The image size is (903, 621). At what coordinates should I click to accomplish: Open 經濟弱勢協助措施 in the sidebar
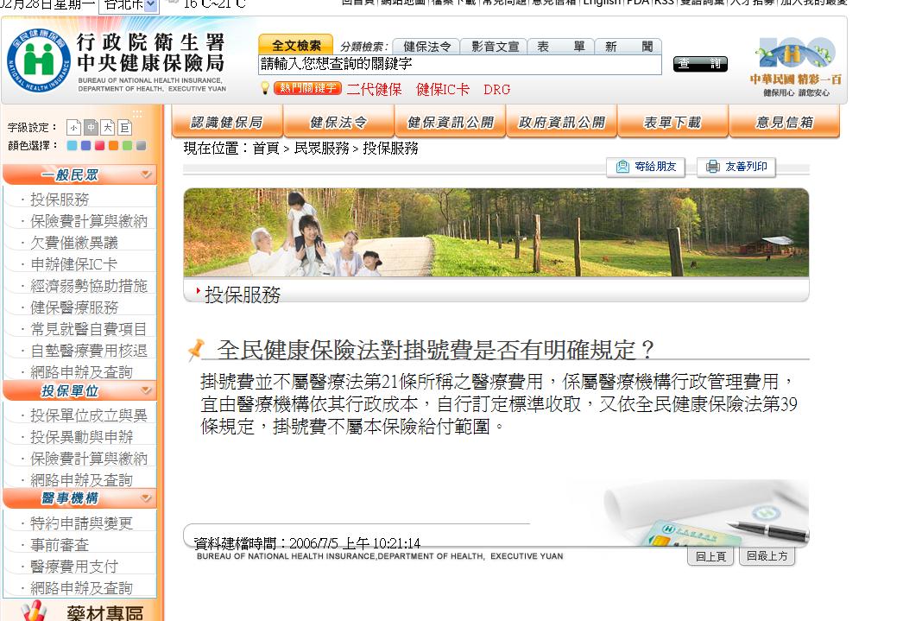click(89, 286)
